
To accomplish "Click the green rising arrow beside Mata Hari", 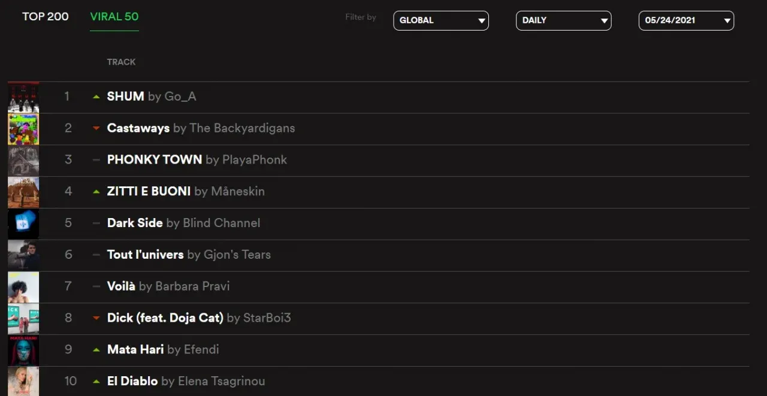I will tap(96, 350).
